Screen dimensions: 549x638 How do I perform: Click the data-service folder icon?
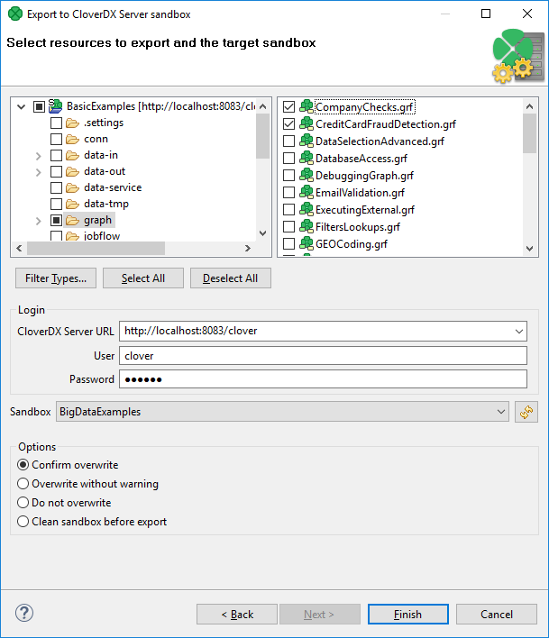tap(72, 187)
